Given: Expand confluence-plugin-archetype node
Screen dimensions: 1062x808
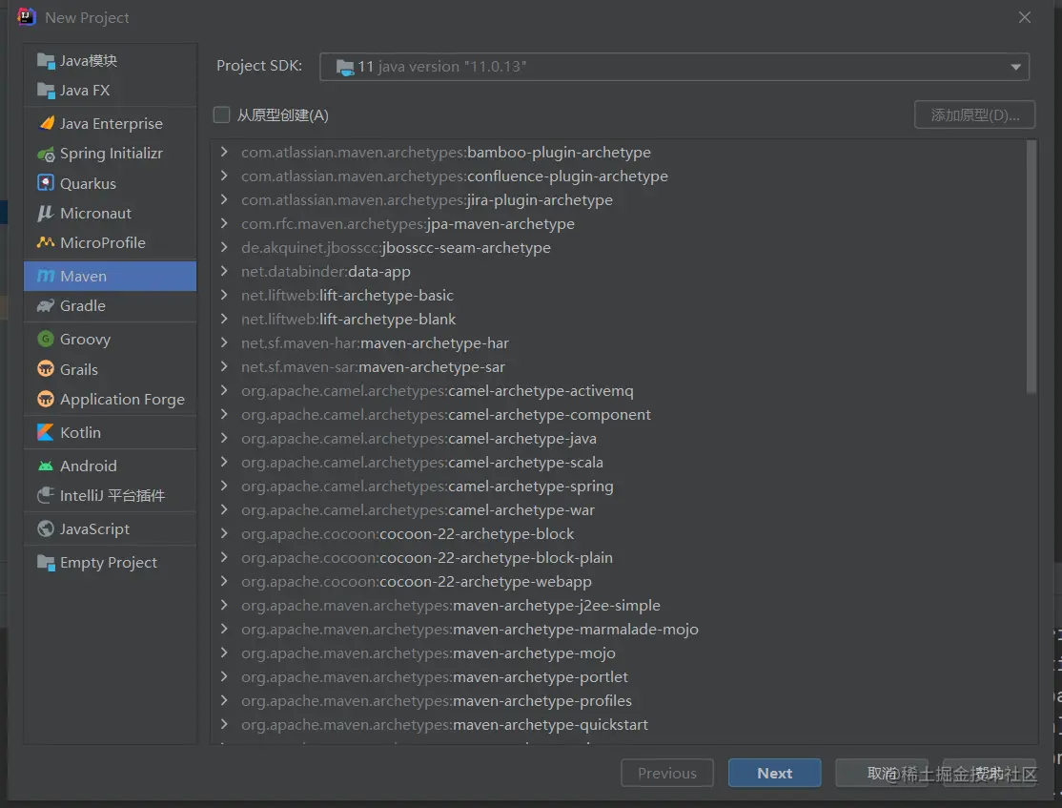Looking at the screenshot, I should pyautogui.click(x=224, y=176).
